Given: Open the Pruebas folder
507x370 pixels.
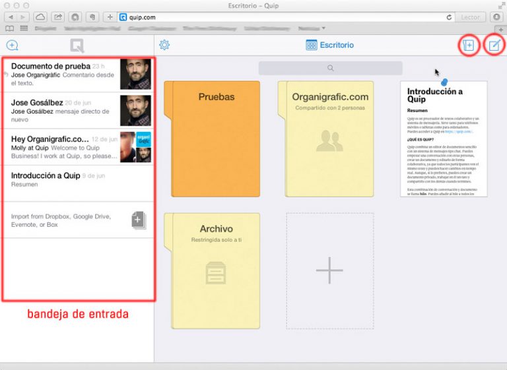Looking at the screenshot, I should pos(212,139).
